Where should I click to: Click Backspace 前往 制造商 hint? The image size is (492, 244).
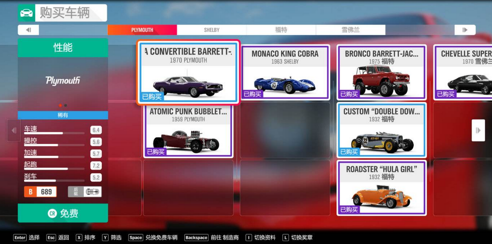pyautogui.click(x=212, y=238)
